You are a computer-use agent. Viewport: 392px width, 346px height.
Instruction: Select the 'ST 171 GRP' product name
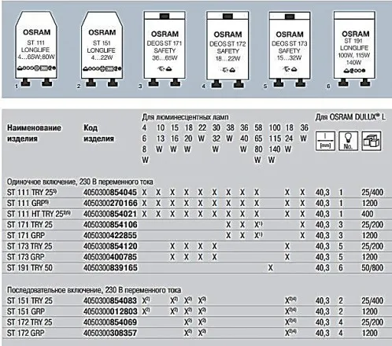tap(26, 235)
